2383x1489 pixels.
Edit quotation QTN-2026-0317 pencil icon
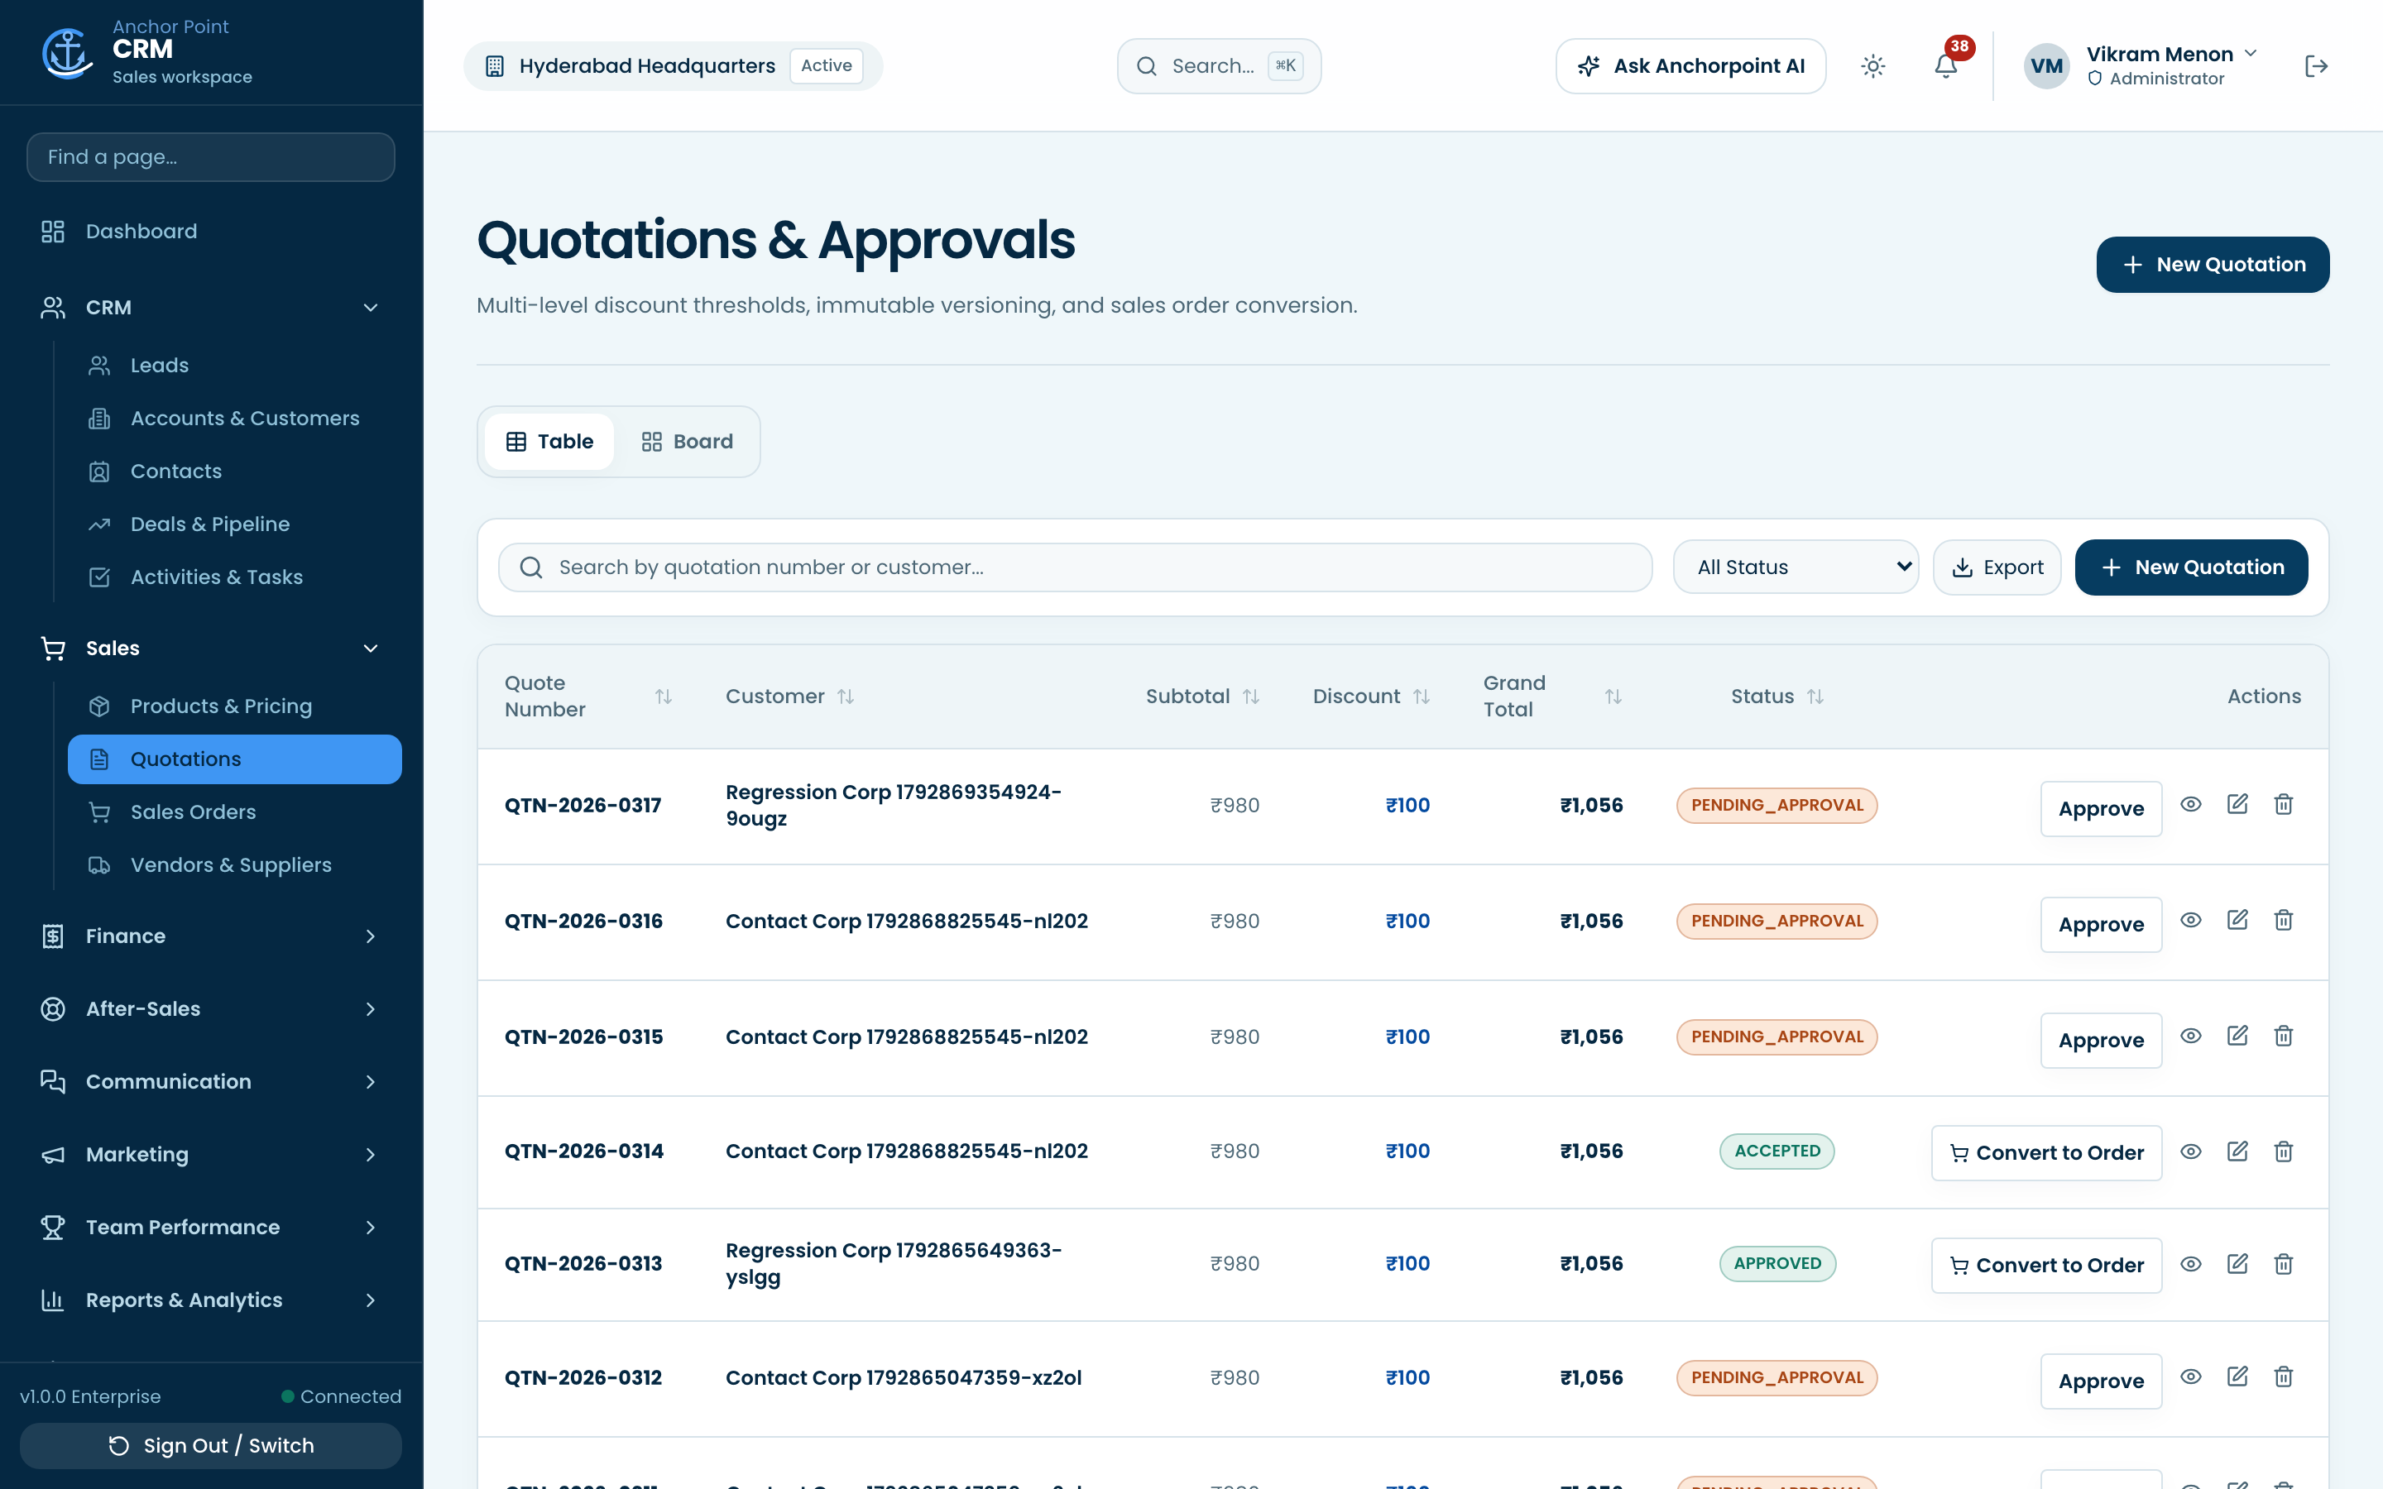(x=2237, y=805)
